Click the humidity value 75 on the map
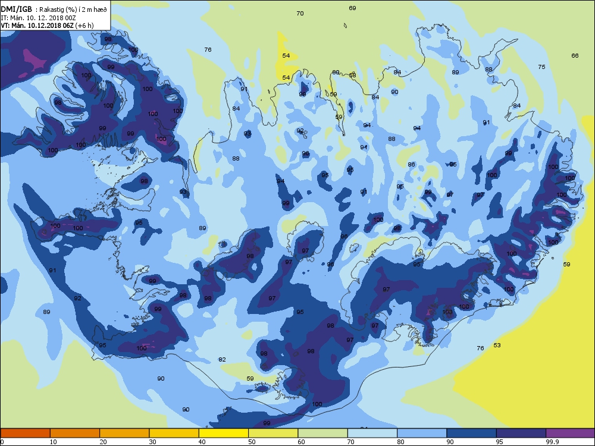Viewport: 595px width, 446px height. point(541,67)
